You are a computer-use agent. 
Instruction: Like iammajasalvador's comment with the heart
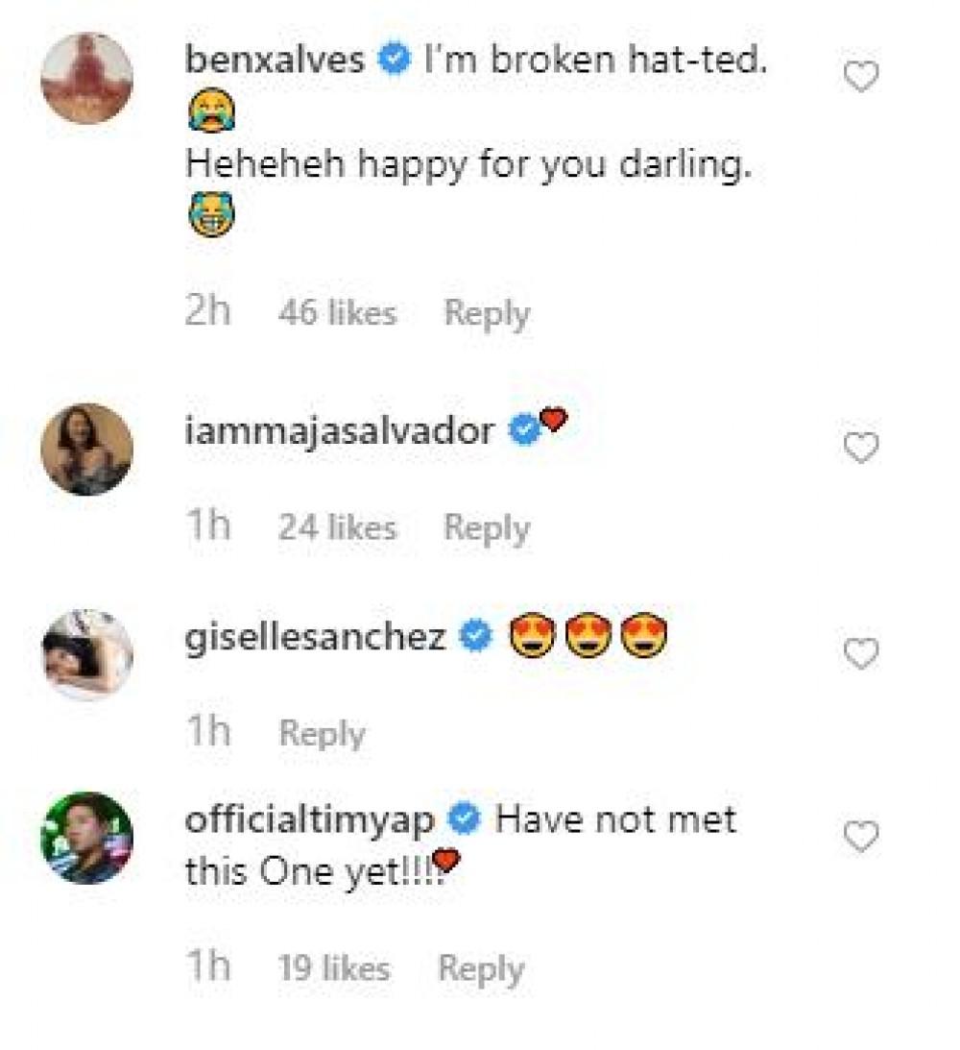[860, 448]
